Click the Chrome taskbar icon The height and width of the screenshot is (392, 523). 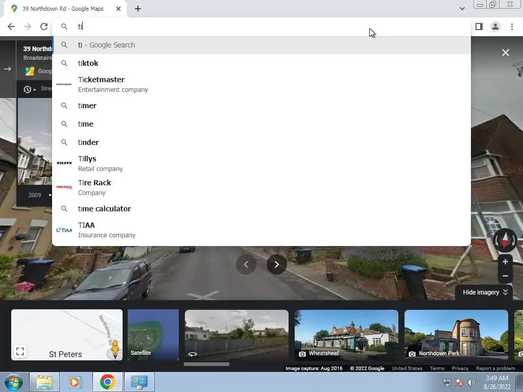(x=107, y=382)
